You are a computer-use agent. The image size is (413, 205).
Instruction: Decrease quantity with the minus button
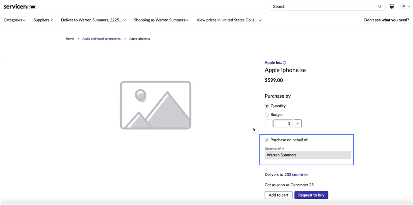tap(269, 123)
